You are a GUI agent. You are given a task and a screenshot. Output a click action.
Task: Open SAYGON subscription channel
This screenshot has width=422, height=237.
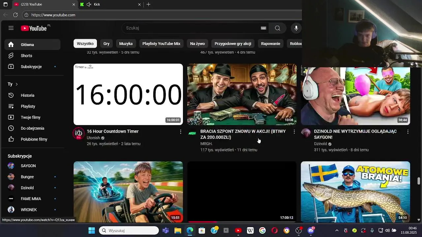click(32, 166)
